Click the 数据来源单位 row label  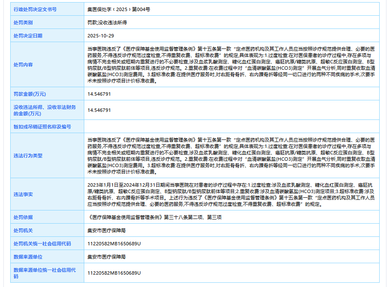coord(28,257)
